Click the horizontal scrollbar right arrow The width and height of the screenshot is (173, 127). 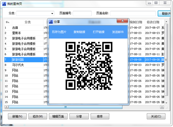click(162, 107)
